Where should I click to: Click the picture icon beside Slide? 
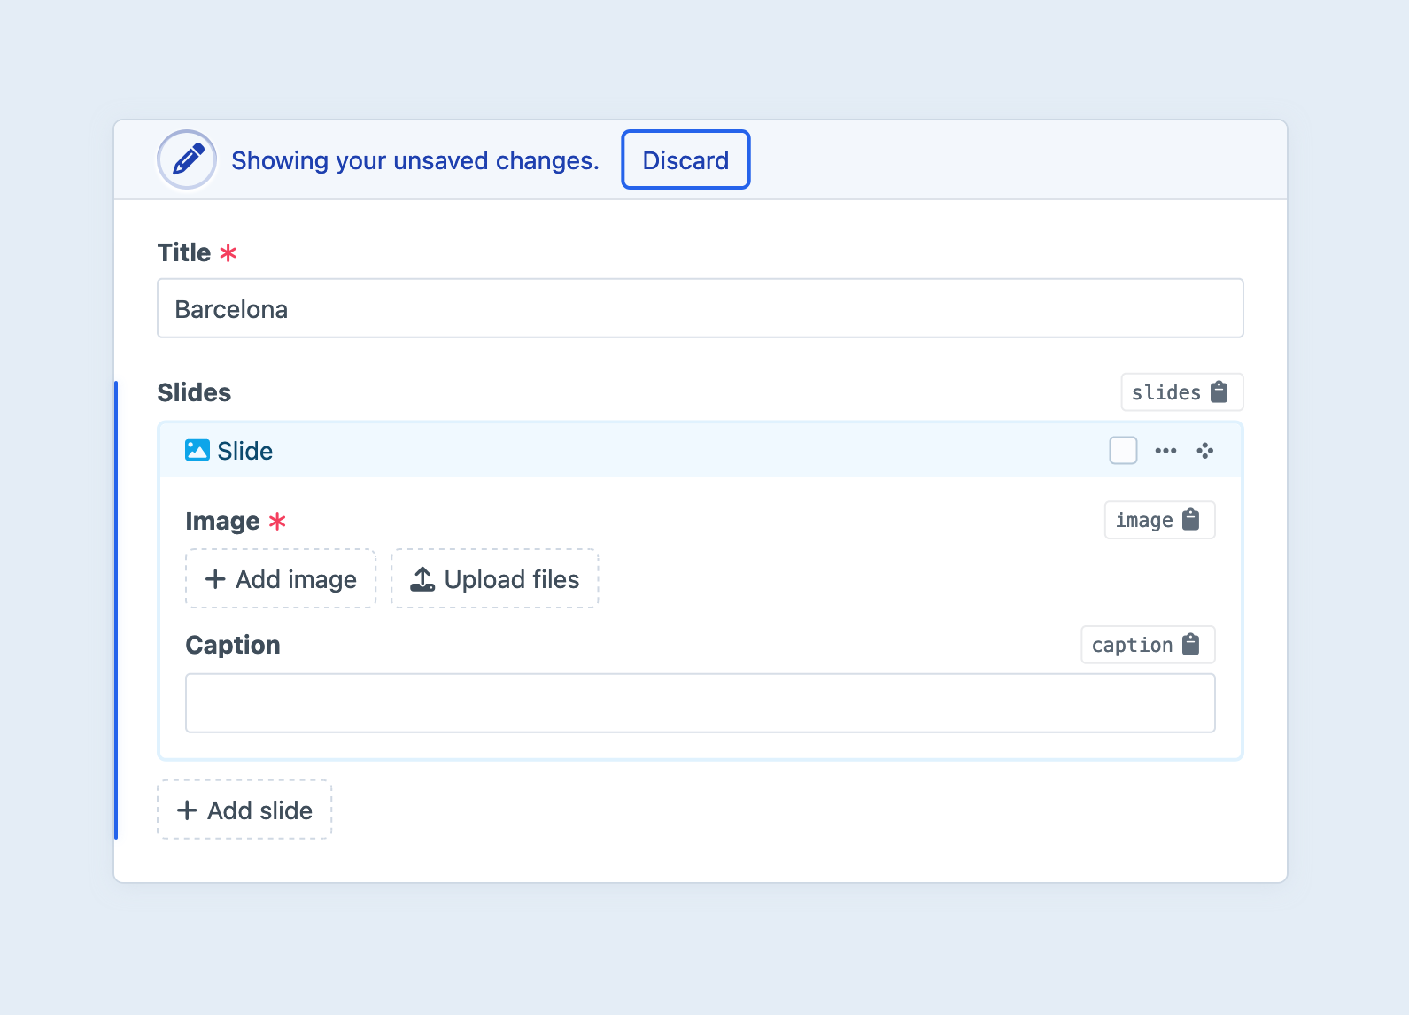(x=197, y=451)
